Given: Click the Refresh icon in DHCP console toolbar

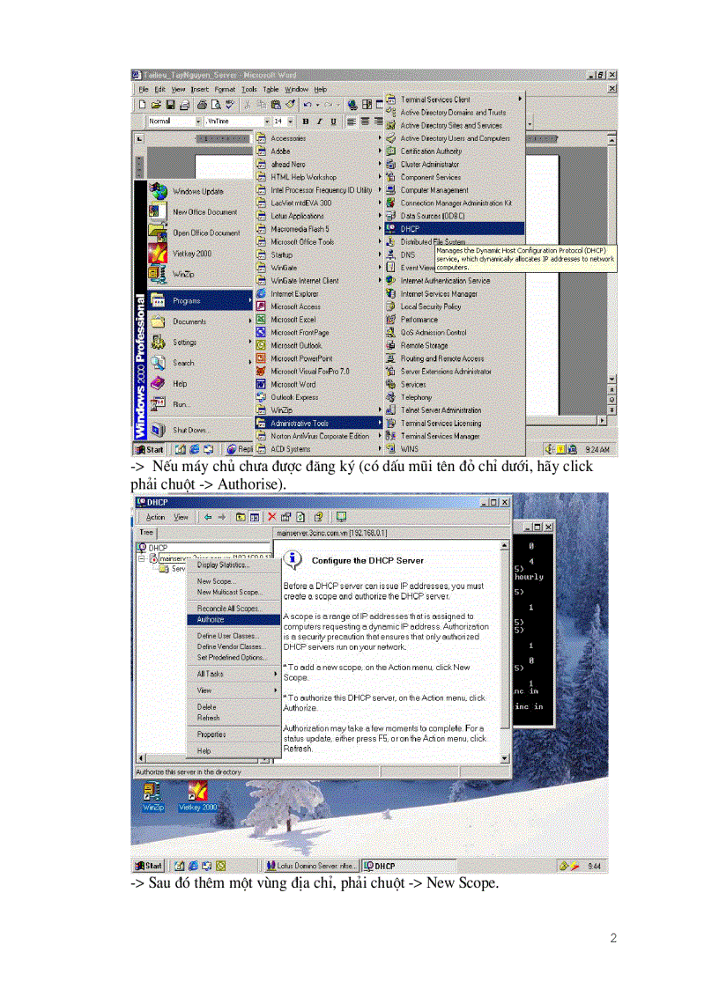Looking at the screenshot, I should click(x=300, y=518).
